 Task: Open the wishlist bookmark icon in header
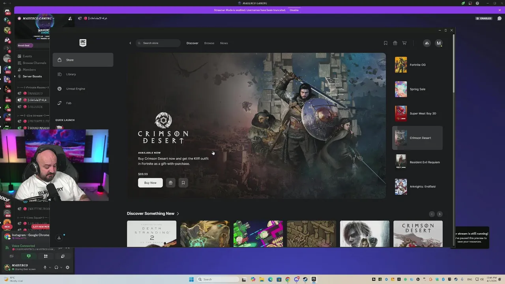(385, 43)
